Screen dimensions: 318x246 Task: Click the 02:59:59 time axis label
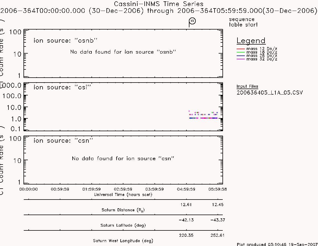[123, 189]
